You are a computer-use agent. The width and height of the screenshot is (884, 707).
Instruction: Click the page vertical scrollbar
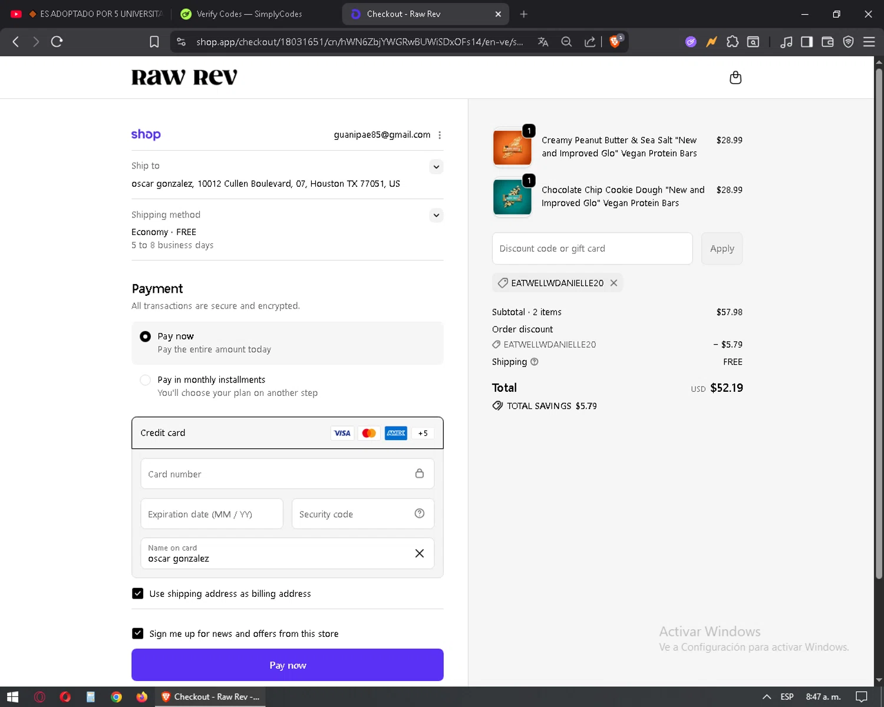(x=879, y=324)
